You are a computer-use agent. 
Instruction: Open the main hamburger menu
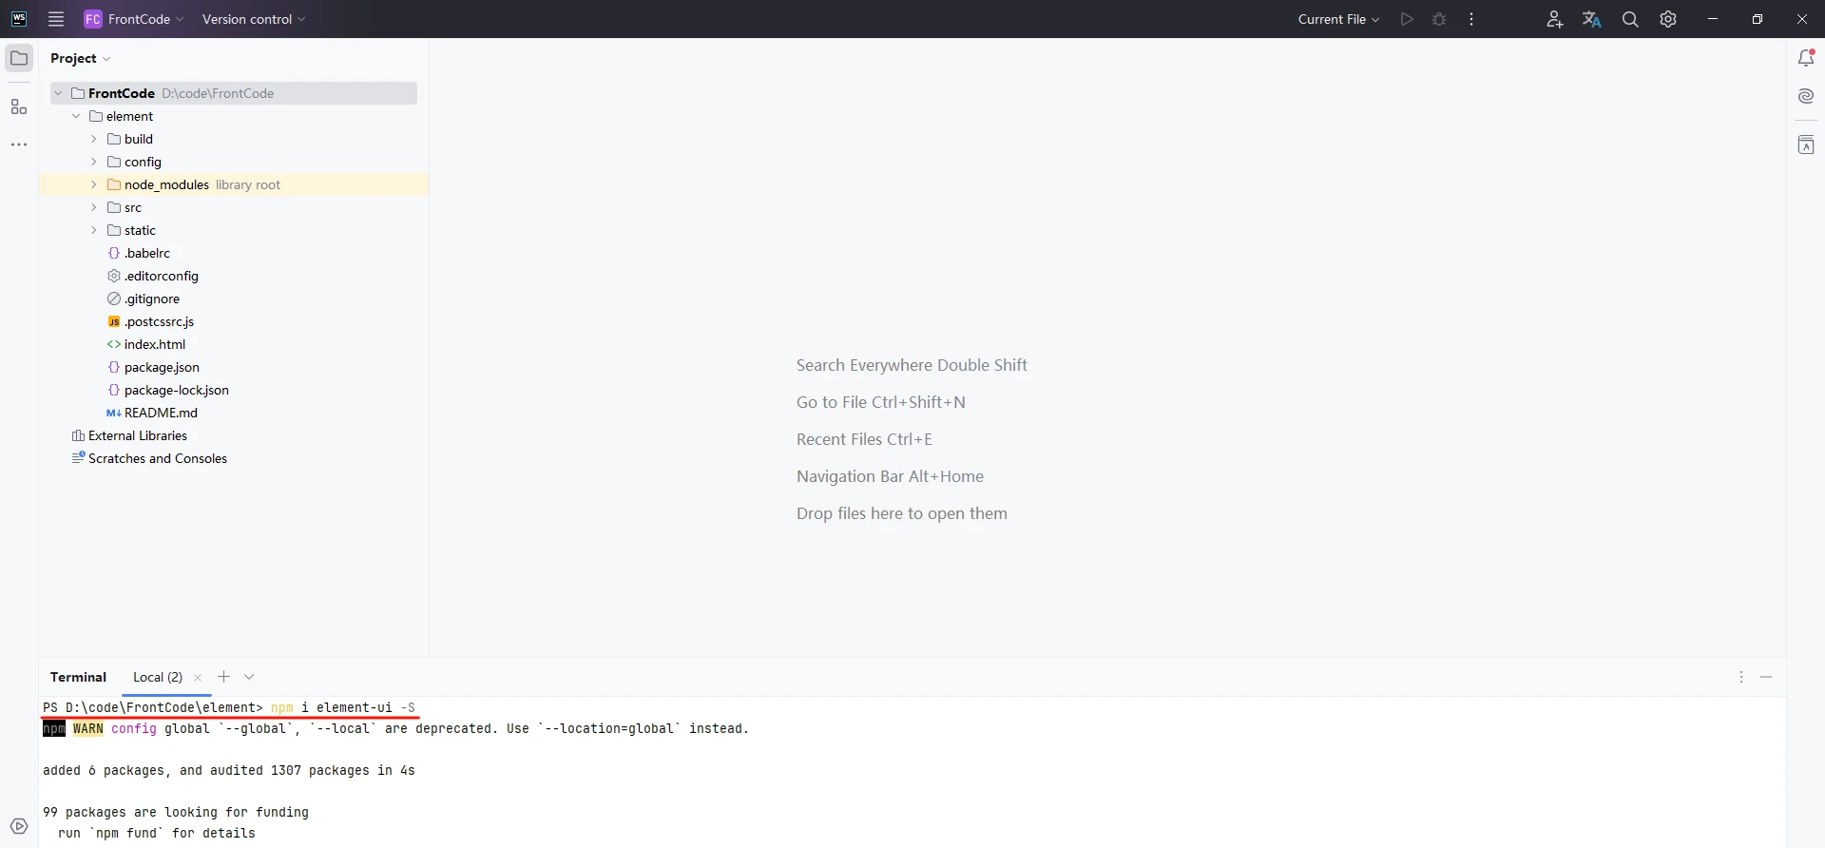point(56,19)
